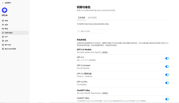Viewport: 179px width, 103px height.
Task: Click the UCLA workspace name
Action: pos(5,15)
